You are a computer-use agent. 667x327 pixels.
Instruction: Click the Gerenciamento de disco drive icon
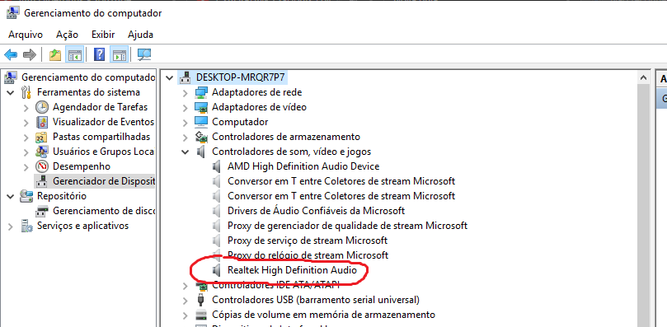click(42, 211)
